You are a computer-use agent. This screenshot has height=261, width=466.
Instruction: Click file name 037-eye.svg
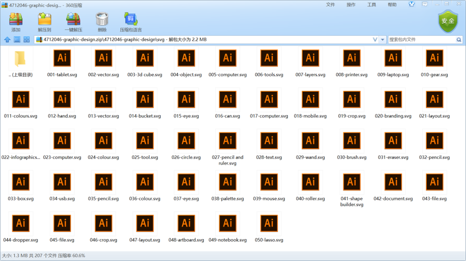click(x=186, y=199)
